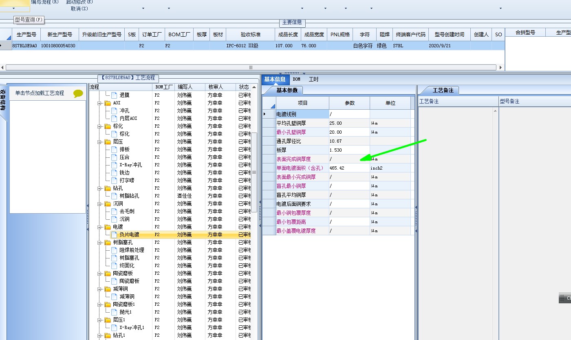This screenshot has width=571, height=340.
Task: Click the 退膜 document icon
Action: [x=114, y=95]
